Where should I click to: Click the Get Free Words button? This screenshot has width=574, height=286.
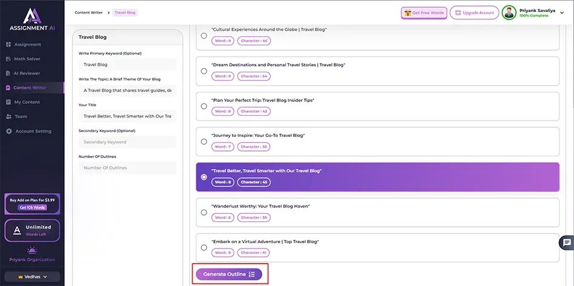coord(424,13)
